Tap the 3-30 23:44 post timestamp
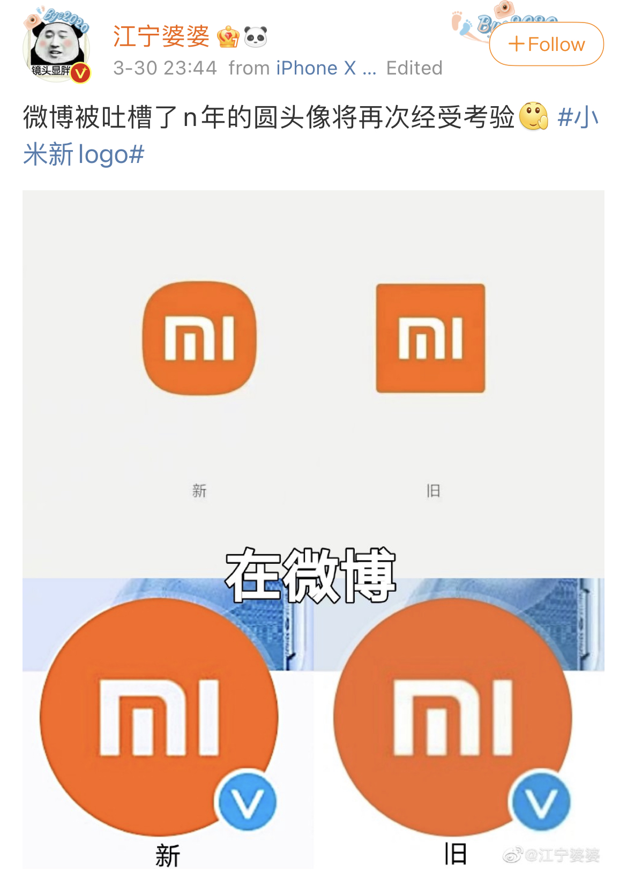The image size is (627, 879). (x=165, y=68)
